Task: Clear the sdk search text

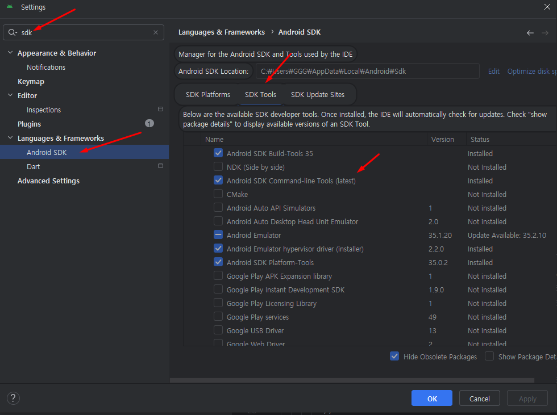Action: pyautogui.click(x=156, y=32)
